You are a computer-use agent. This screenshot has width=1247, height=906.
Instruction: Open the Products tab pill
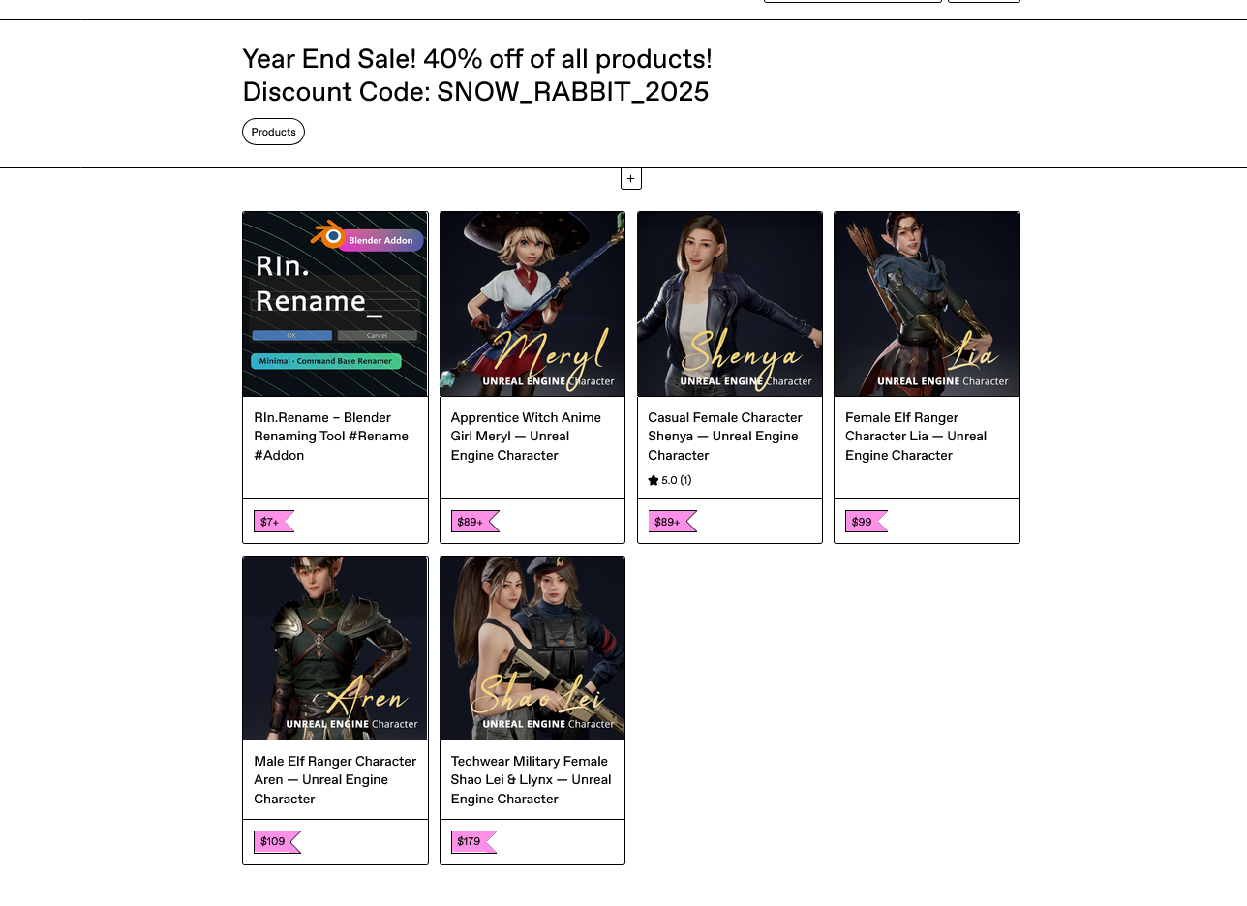pos(273,132)
